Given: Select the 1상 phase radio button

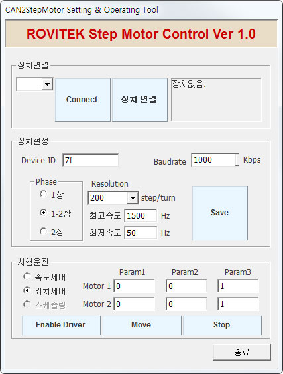Looking at the screenshot, I should click(43, 194).
